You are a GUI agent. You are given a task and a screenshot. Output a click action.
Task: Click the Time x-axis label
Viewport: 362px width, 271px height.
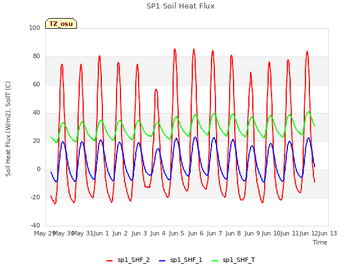[320, 242]
